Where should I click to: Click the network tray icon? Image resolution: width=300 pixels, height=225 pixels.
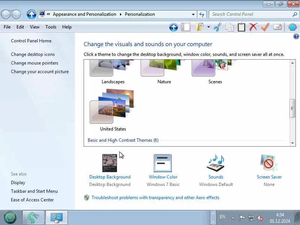(x=251, y=218)
